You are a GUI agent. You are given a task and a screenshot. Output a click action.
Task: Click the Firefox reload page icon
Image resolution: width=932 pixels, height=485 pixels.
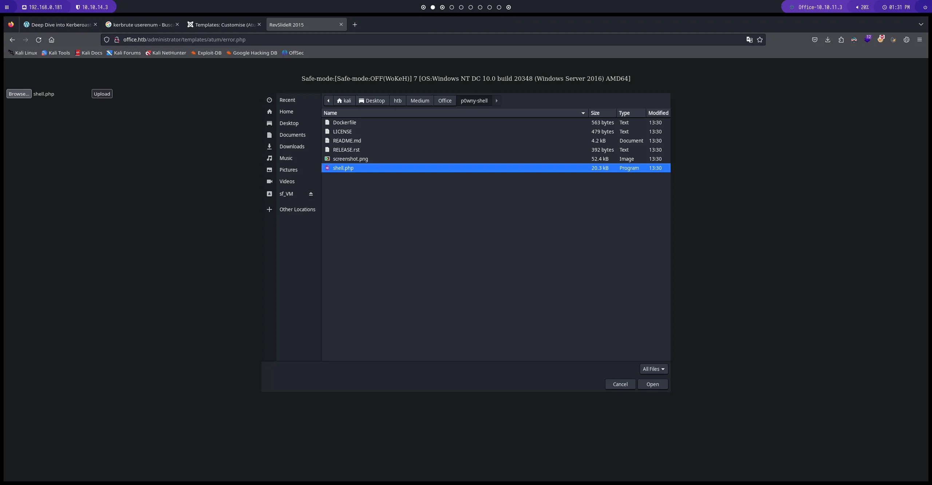[x=39, y=40]
